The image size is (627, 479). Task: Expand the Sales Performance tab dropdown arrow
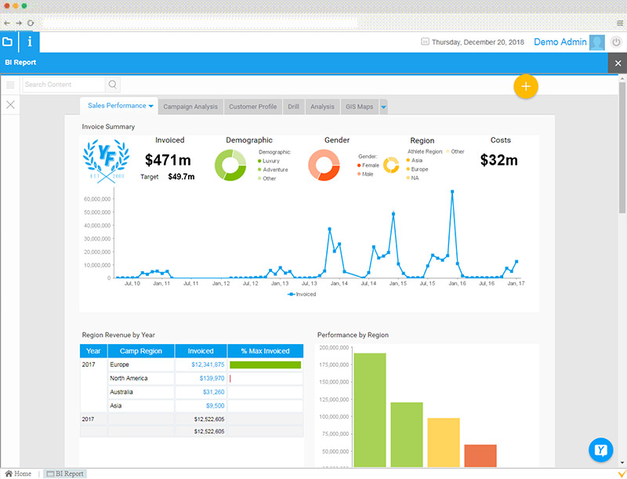tap(151, 106)
